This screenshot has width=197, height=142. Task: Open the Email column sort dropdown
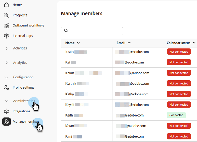coord(129,43)
